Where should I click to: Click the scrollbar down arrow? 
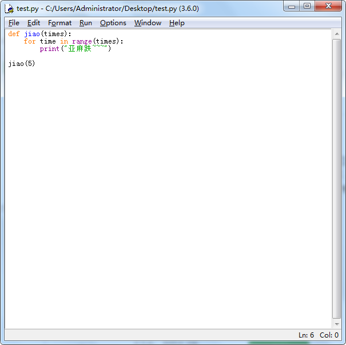pyautogui.click(x=337, y=324)
